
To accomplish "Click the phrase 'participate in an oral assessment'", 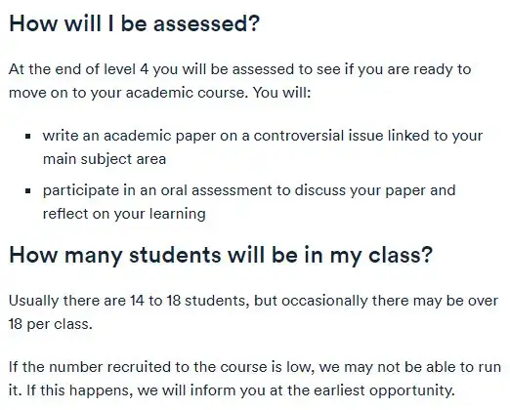I will click(157, 190).
